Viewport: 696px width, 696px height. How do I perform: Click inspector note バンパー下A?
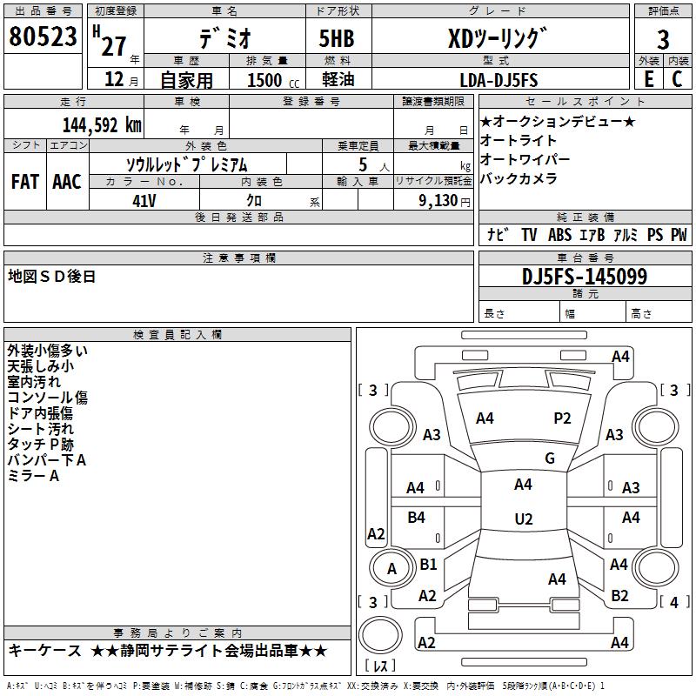coord(47,460)
